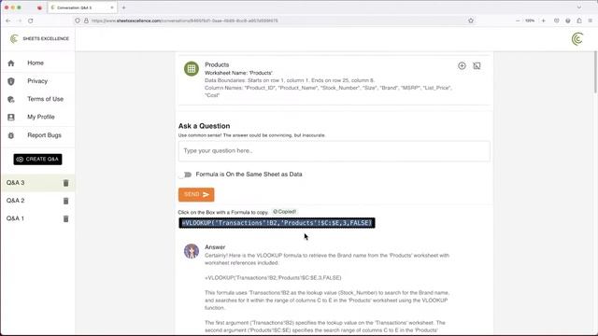The width and height of the screenshot is (598, 336).
Task: Click the Sheets Excellence logo in sidebar
Action: click(39, 39)
